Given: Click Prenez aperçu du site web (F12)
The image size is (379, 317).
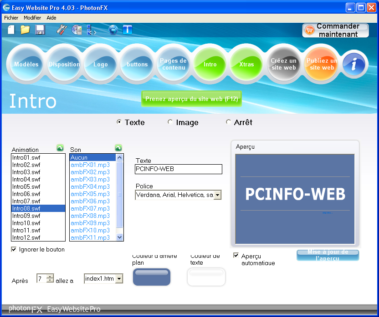Looking at the screenshot, I should pyautogui.click(x=191, y=99).
